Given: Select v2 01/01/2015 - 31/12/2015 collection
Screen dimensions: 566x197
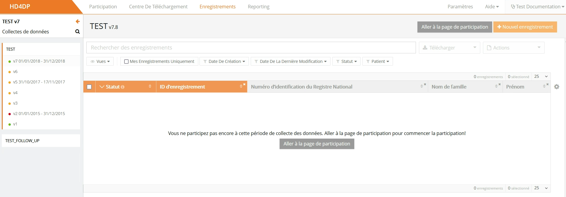Looking at the screenshot, I should click(39, 114).
